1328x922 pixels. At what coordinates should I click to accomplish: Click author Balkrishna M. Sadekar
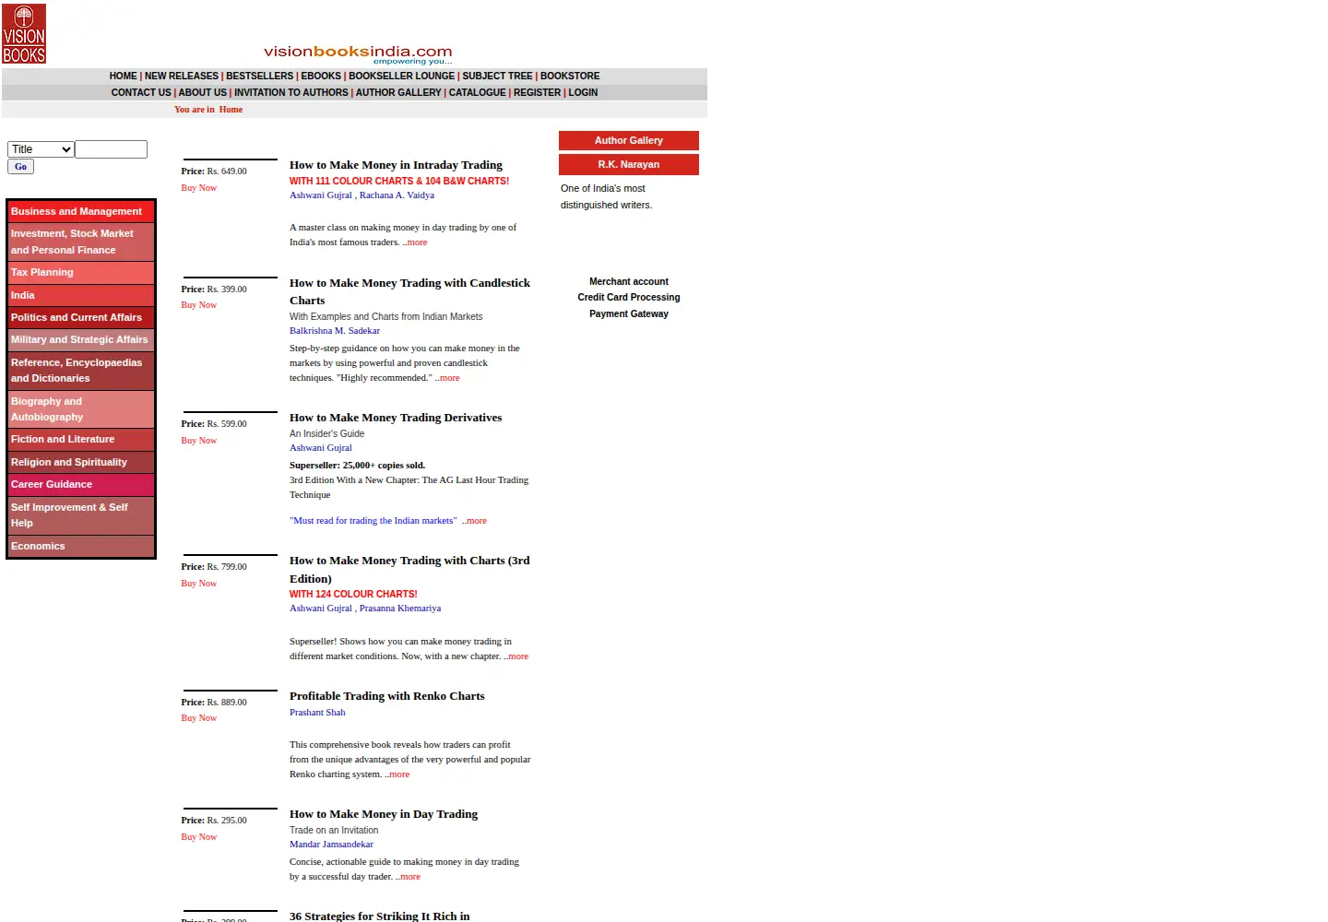click(x=335, y=331)
